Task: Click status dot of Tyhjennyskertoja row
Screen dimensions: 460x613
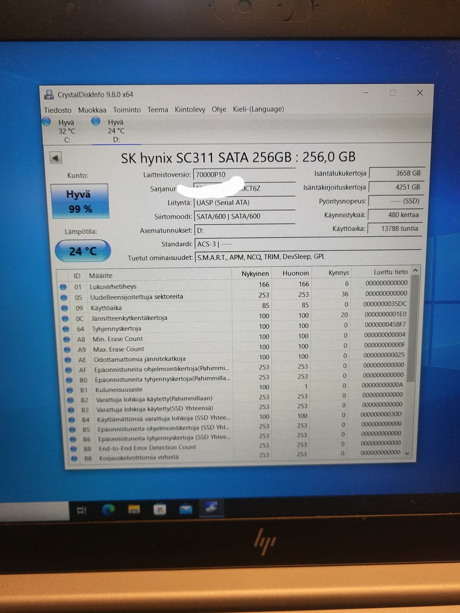Action: tap(66, 329)
